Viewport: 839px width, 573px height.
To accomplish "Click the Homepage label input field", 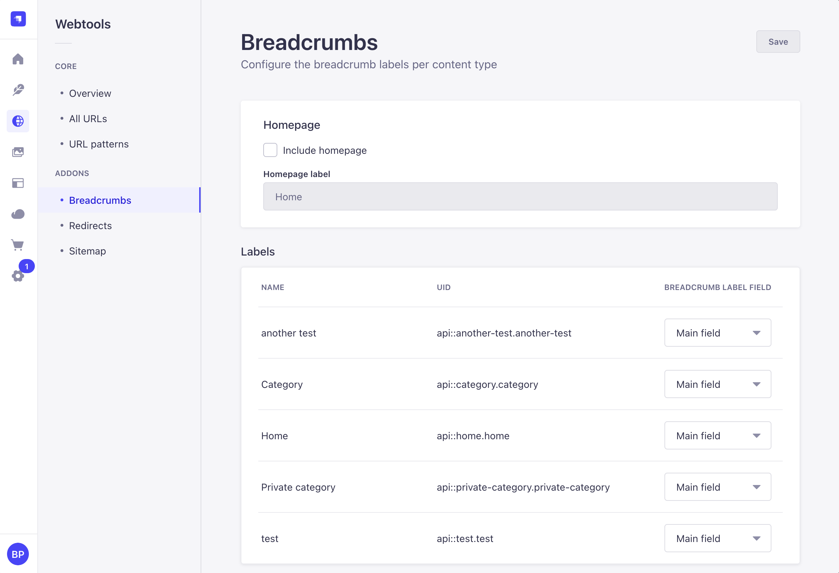I will (x=520, y=196).
